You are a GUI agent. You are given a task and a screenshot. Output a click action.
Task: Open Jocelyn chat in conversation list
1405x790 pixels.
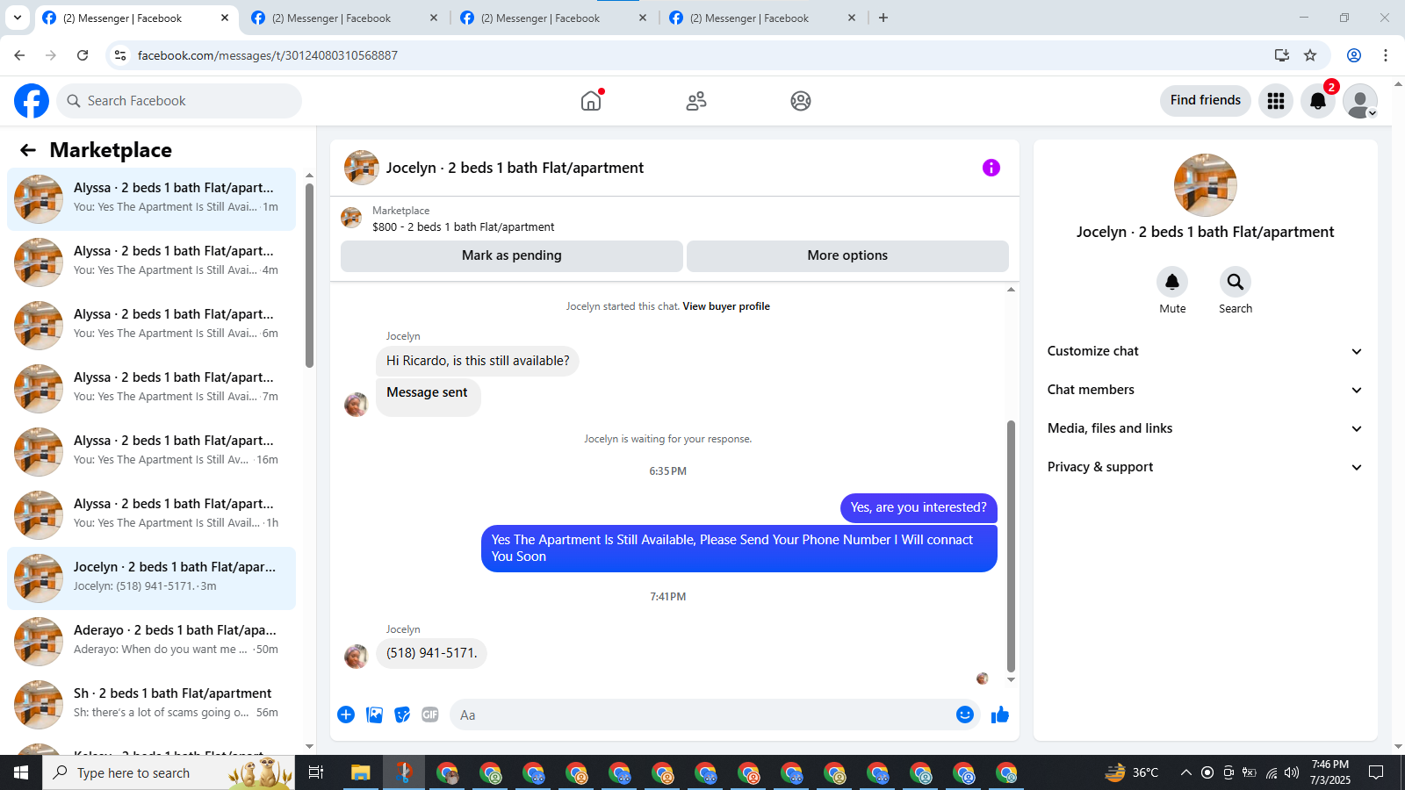click(x=151, y=578)
